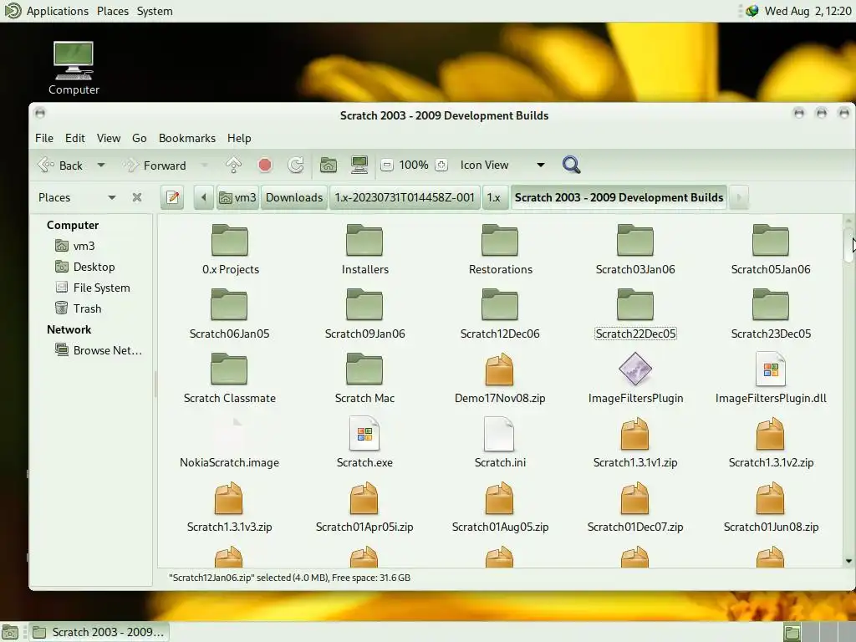This screenshot has height=642, width=856.
Task: Open the Edit menu
Action: pyautogui.click(x=74, y=138)
